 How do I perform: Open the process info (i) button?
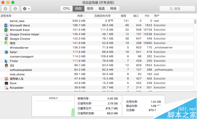click(x=15, y=9)
